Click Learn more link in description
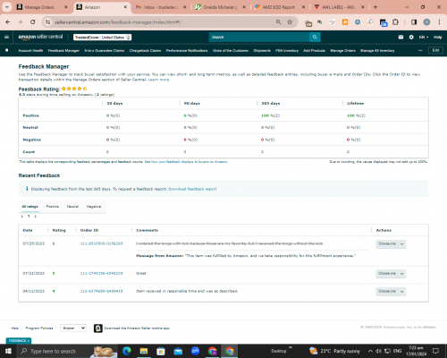Viewport: 447px width, 358px height. [x=158, y=80]
